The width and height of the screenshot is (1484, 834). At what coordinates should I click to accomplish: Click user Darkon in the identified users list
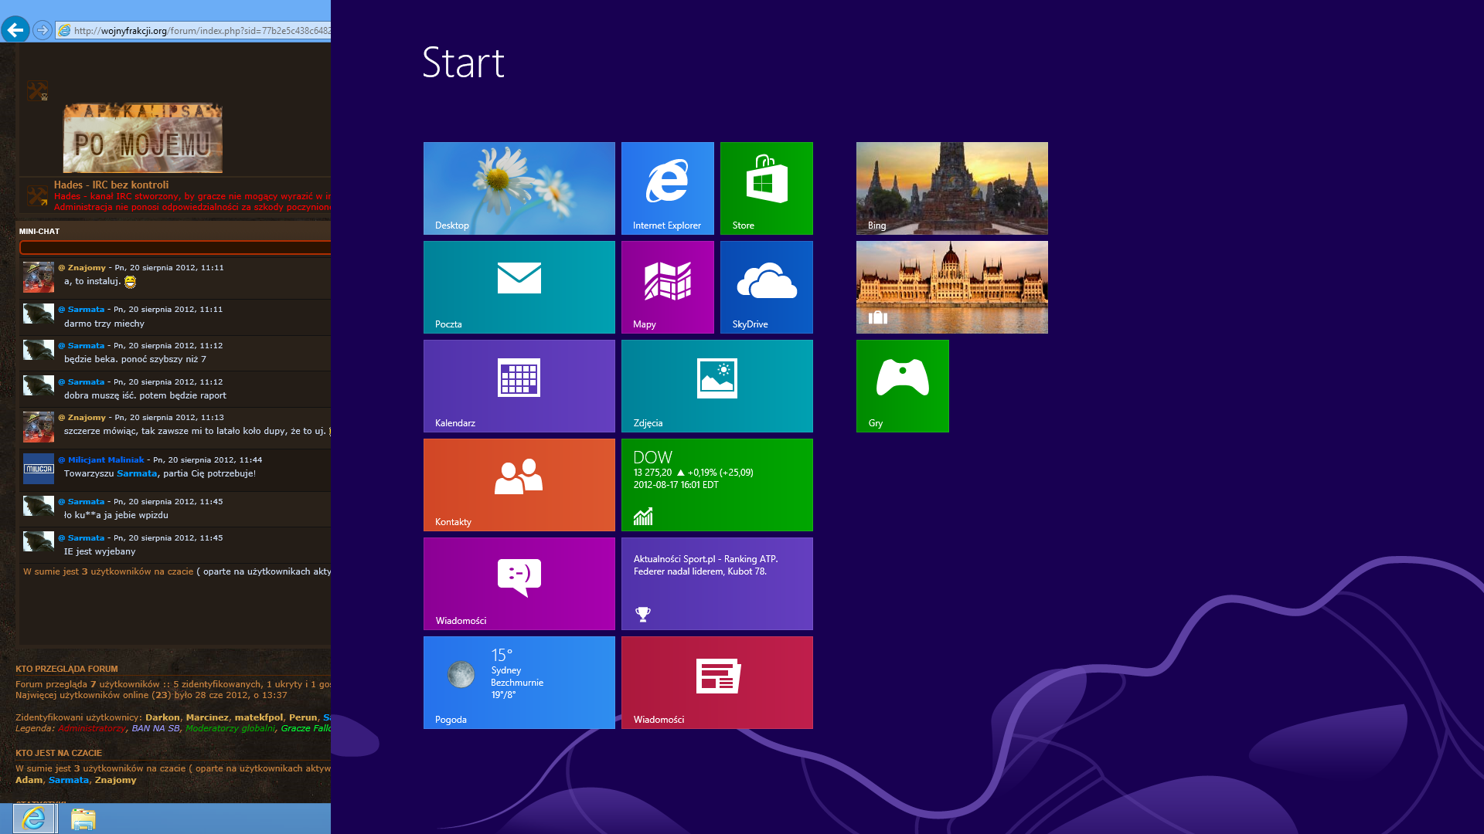pos(162,717)
